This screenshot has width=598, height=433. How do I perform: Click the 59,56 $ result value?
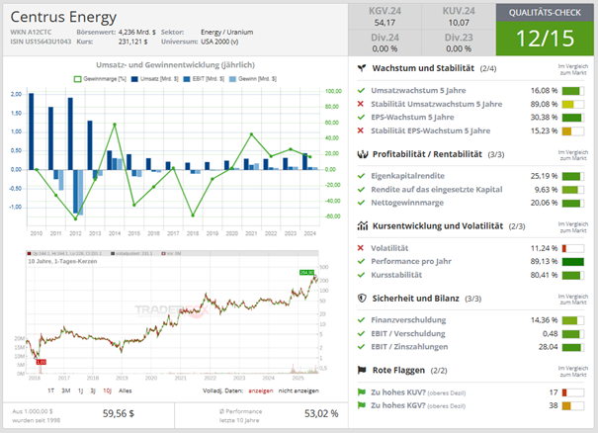(x=119, y=413)
